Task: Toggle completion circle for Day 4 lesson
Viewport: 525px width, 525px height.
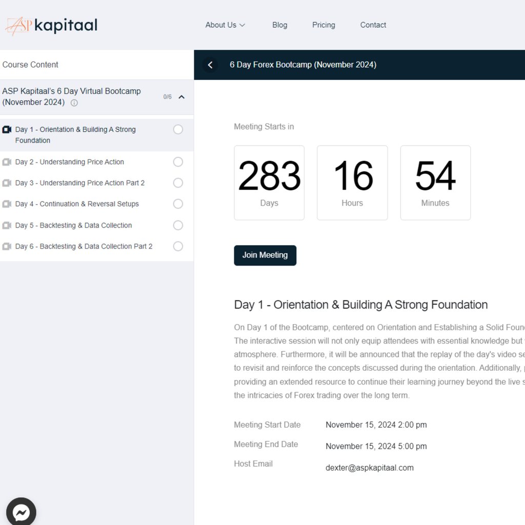Action: point(178,204)
